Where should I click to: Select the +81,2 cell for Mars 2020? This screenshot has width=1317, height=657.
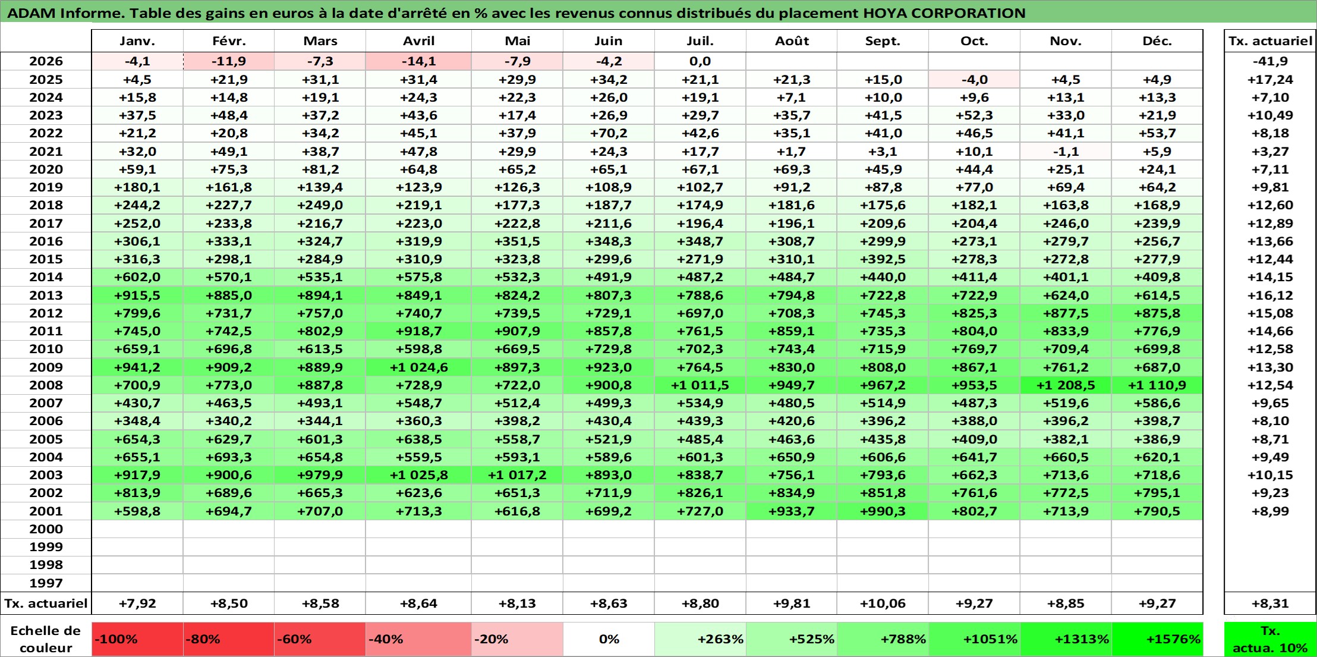click(320, 169)
